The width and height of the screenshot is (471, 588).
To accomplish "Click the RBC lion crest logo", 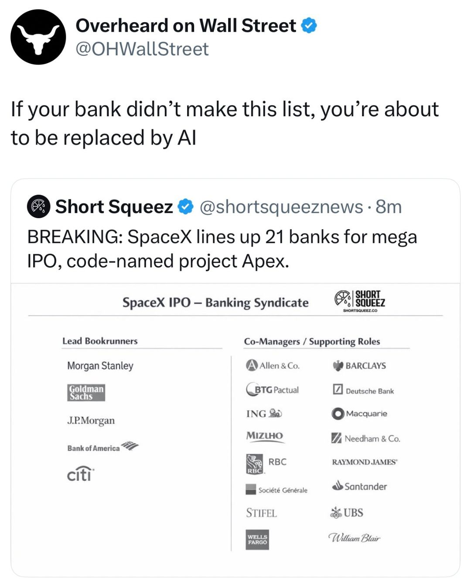I will (x=255, y=464).
